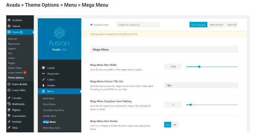The image size is (260, 139).
Task: Click the Reset Section button
Action: (217, 25)
